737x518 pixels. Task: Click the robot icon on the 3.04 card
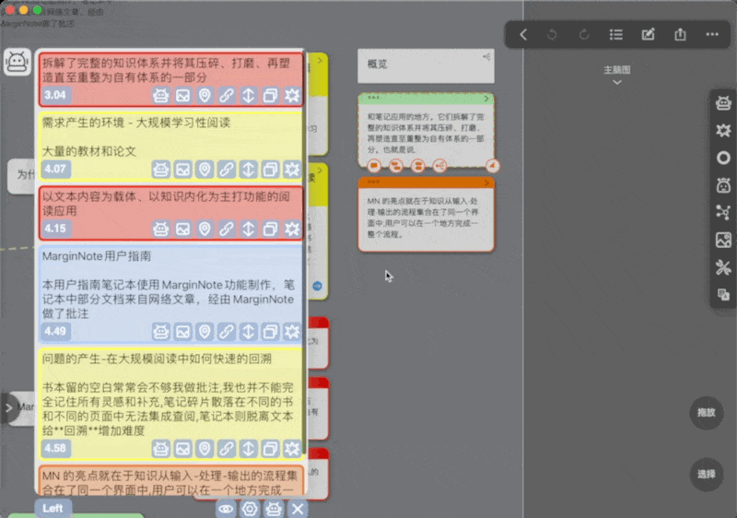(160, 96)
